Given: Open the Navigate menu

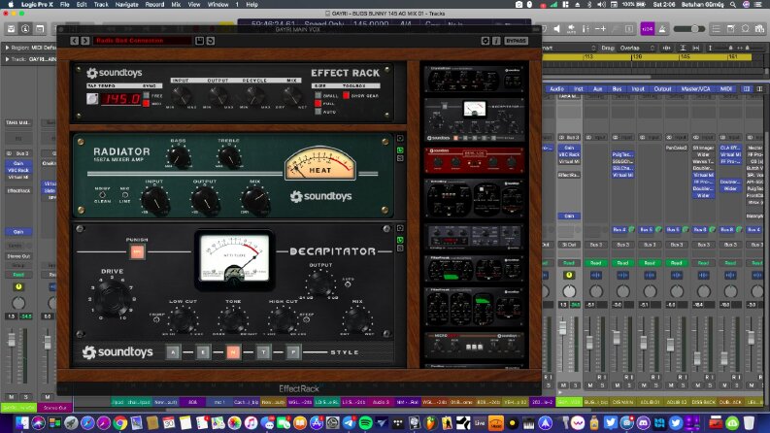Looking at the screenshot, I should pyautogui.click(x=126, y=5).
